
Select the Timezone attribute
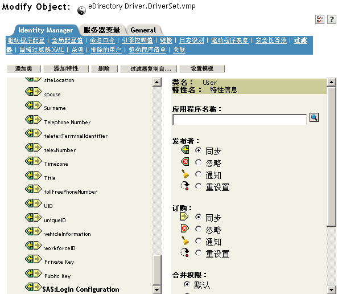tap(56, 164)
